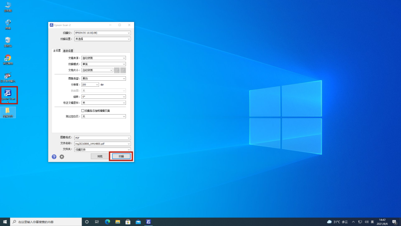Switch the 英 input method indicator

(372, 222)
